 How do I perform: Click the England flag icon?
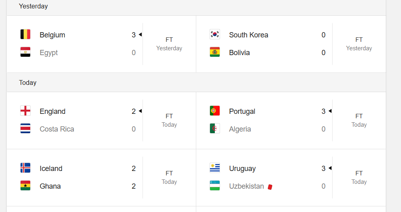click(x=25, y=111)
